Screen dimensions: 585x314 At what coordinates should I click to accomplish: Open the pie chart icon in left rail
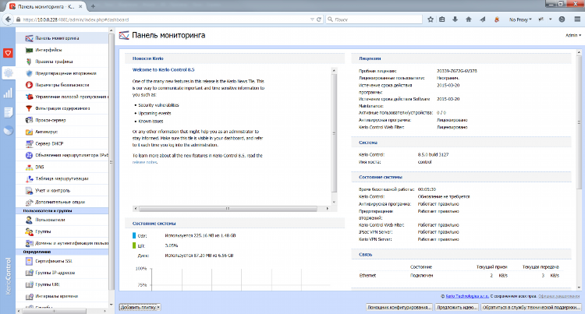8,131
